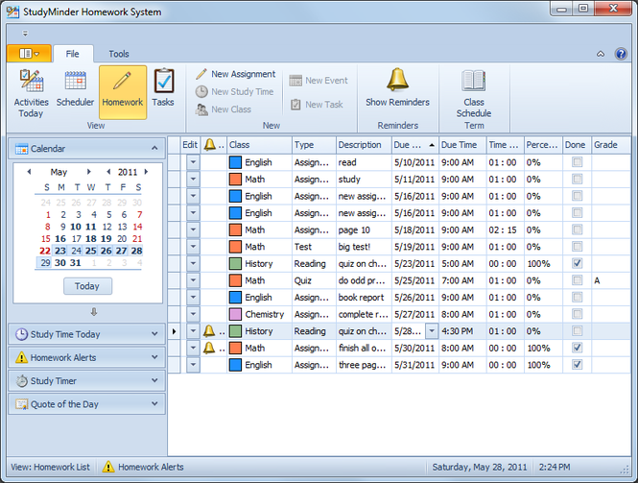Click the Grade cell showing A
638x483 pixels.
[611, 280]
